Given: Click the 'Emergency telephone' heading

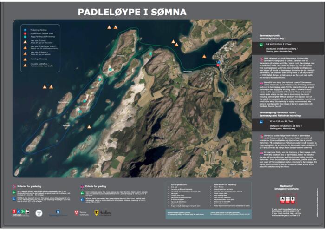Looking at the screenshot, I should [x=286, y=189].
